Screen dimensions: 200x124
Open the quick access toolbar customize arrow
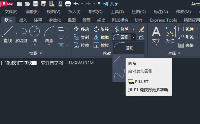[x=99, y=4]
